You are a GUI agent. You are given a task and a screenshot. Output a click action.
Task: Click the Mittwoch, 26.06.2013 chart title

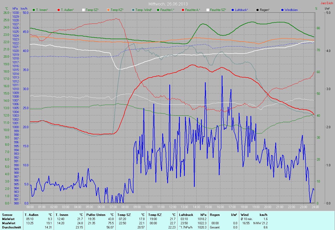pyautogui.click(x=168, y=4)
